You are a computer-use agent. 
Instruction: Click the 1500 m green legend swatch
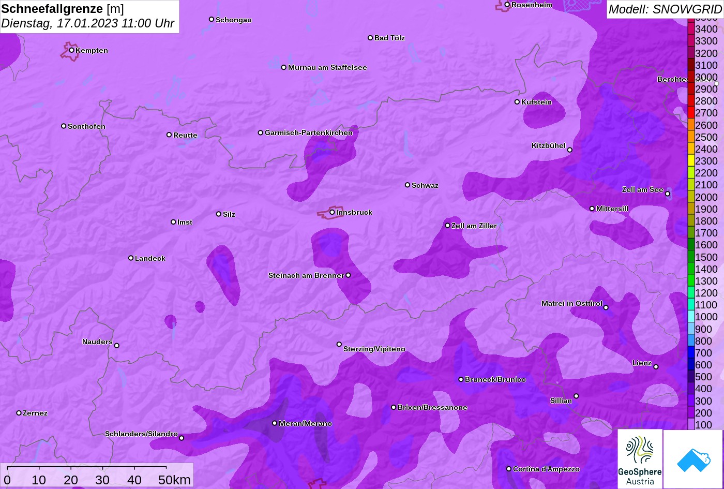click(691, 257)
